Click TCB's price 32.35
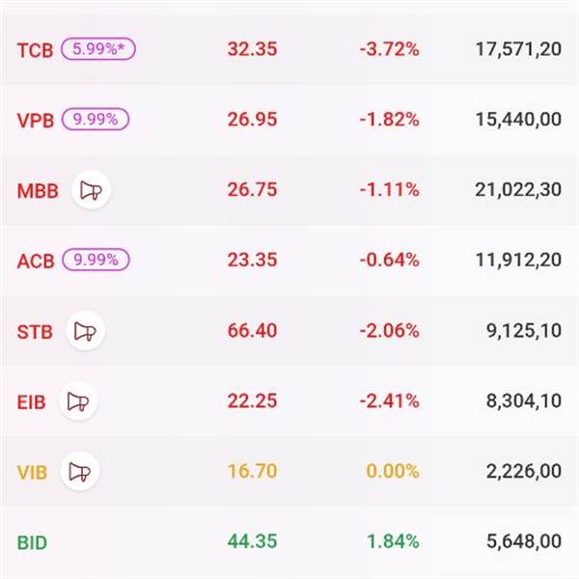Viewport: 579px width, 579px height. 252,49
